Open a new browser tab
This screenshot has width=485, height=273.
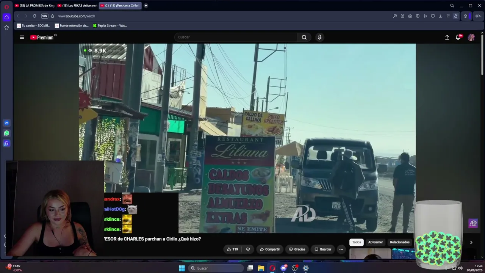146,6
